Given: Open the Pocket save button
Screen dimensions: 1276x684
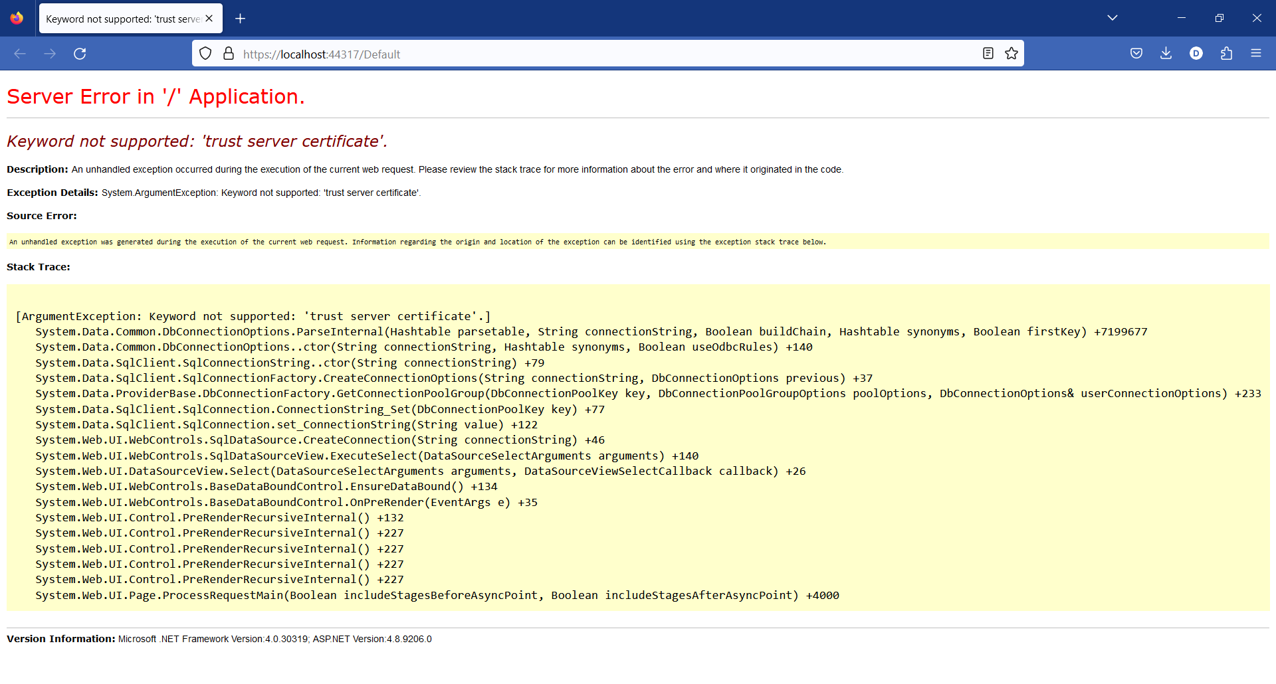Looking at the screenshot, I should pos(1136,54).
